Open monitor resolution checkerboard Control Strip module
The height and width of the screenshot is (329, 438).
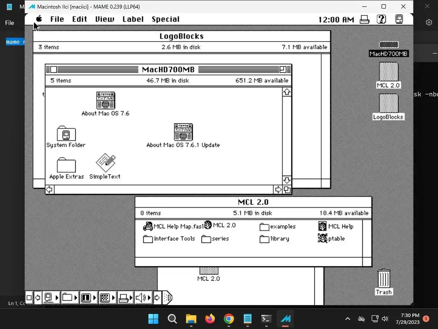tap(107, 298)
